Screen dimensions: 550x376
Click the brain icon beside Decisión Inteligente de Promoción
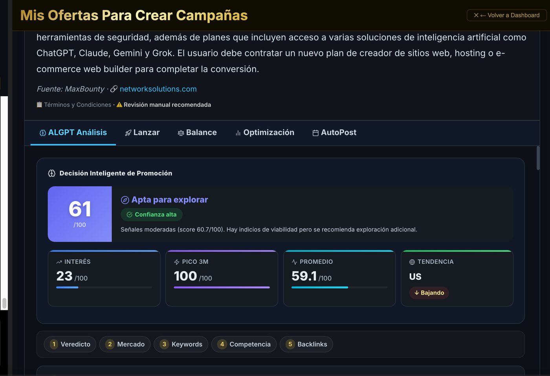click(x=51, y=173)
